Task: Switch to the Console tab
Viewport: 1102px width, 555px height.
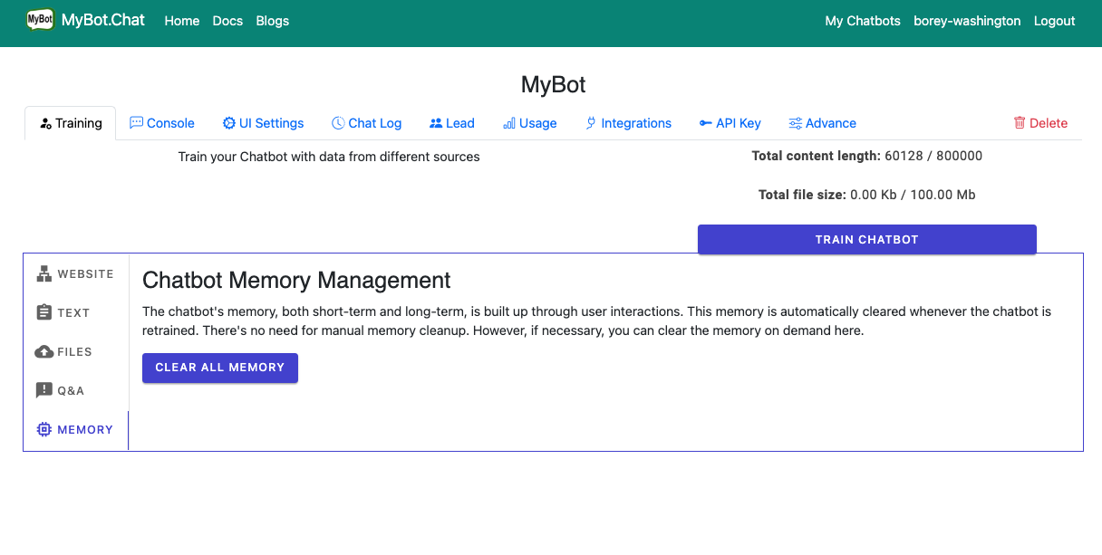Action: (x=162, y=123)
